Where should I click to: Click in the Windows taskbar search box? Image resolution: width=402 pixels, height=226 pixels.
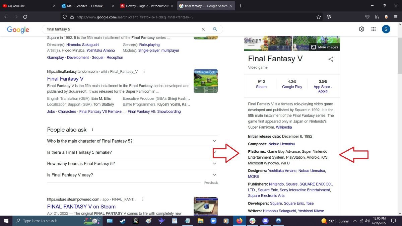[x=57, y=221]
